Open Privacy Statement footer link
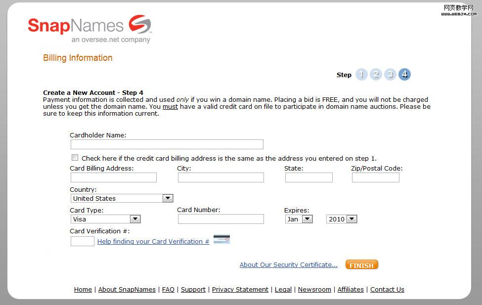482x305 pixels. point(240,290)
